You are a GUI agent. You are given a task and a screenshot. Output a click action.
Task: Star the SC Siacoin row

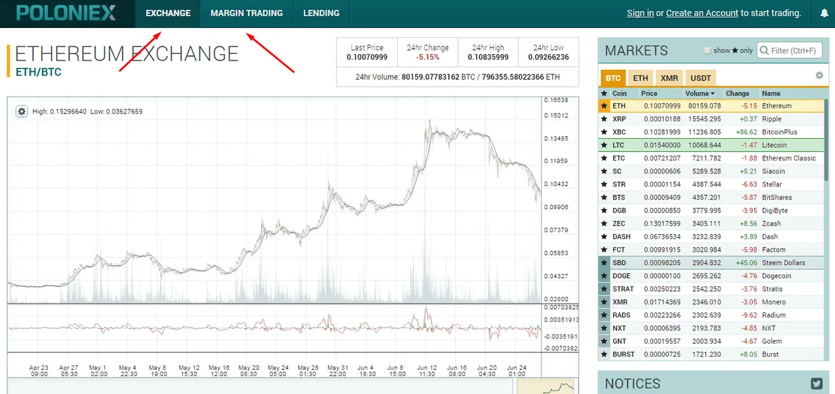pyautogui.click(x=604, y=171)
